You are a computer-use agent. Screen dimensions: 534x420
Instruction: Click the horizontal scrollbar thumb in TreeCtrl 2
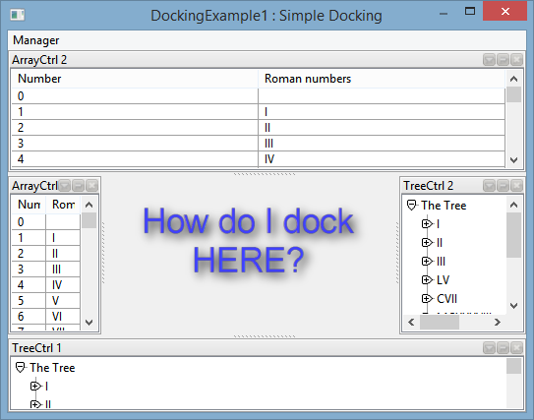pyautogui.click(x=440, y=322)
